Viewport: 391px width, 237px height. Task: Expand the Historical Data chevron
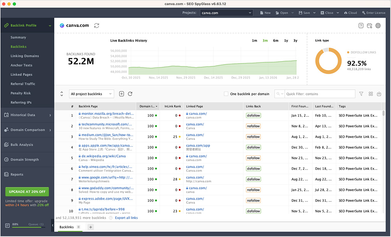[50, 115]
